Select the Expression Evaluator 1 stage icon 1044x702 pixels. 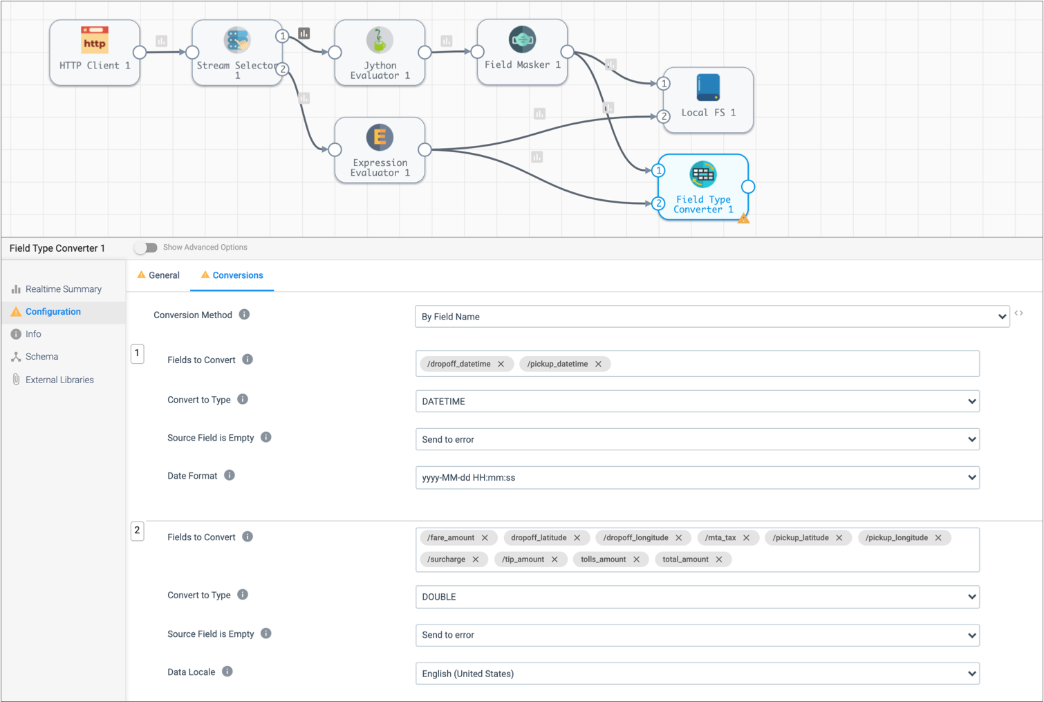380,138
